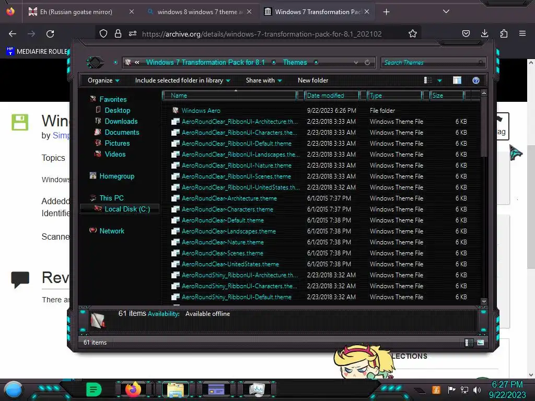The width and height of the screenshot is (535, 401).
Task: Open the Share with menu
Action: click(264, 80)
